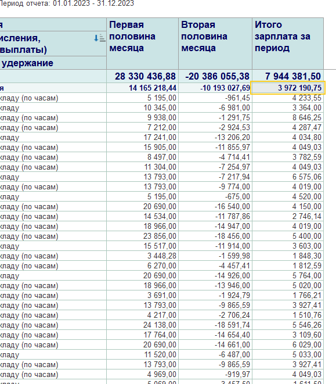Select cell -6 981,00
This screenshot has height=384, width=336.
coord(215,107)
